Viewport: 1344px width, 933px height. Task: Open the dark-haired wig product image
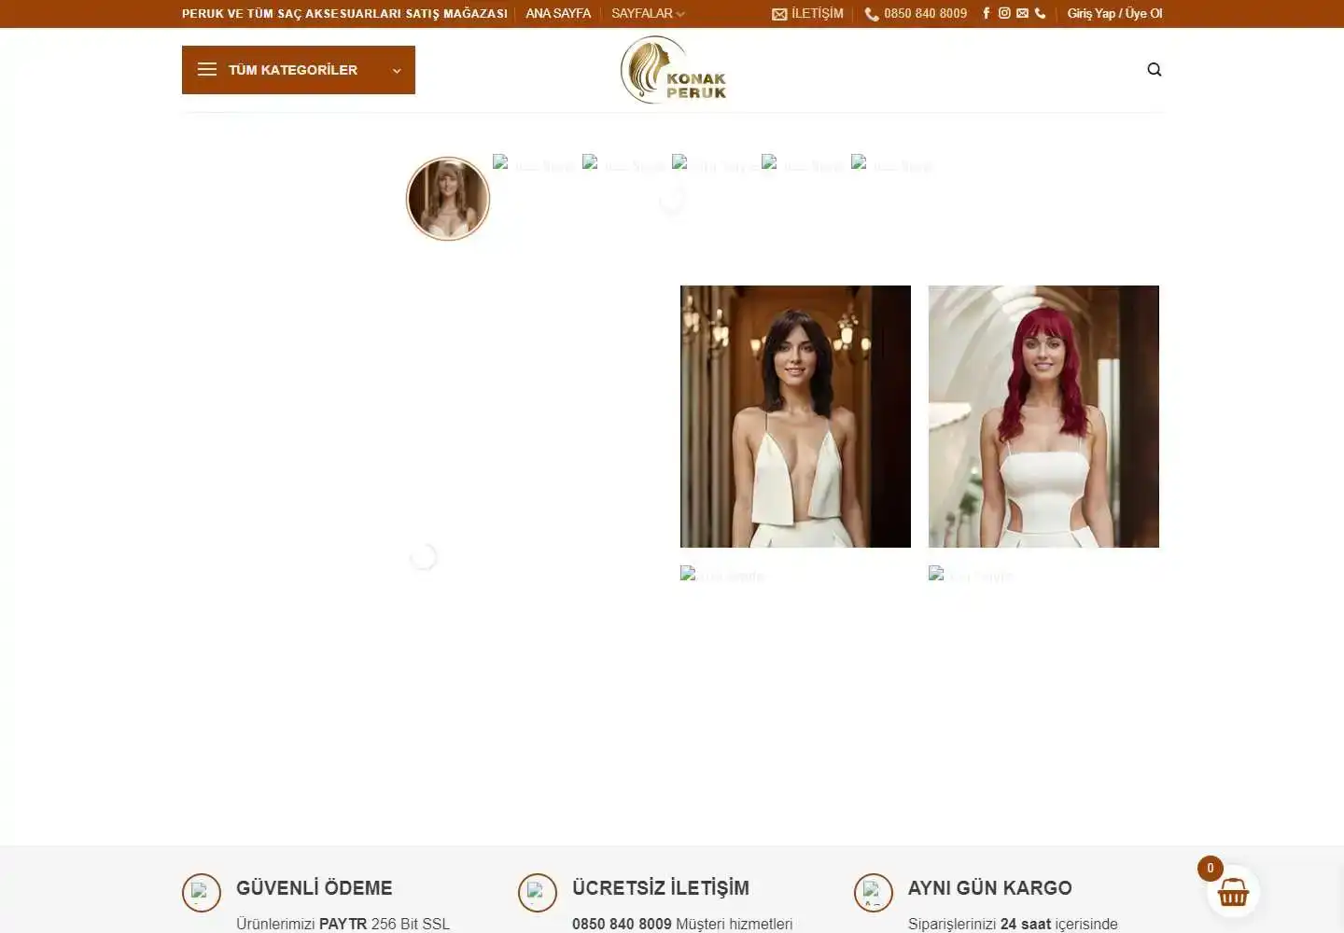point(795,416)
